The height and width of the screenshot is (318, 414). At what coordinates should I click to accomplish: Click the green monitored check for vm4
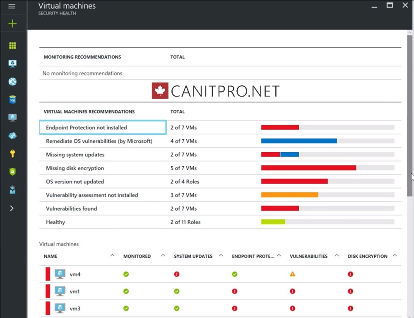point(126,274)
